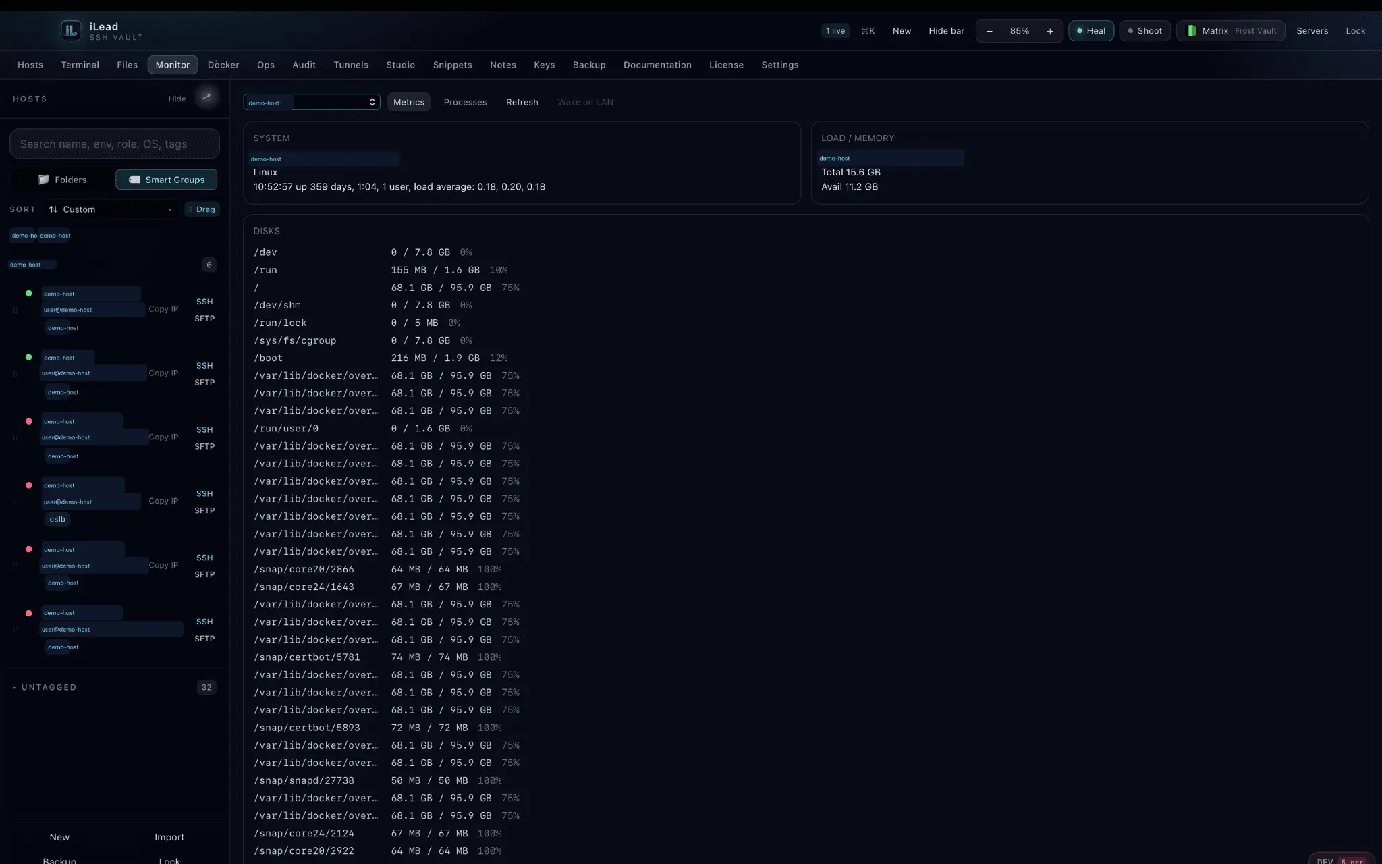Click the green Matrix theme icon
This screenshot has width=1382, height=864.
point(1192,31)
